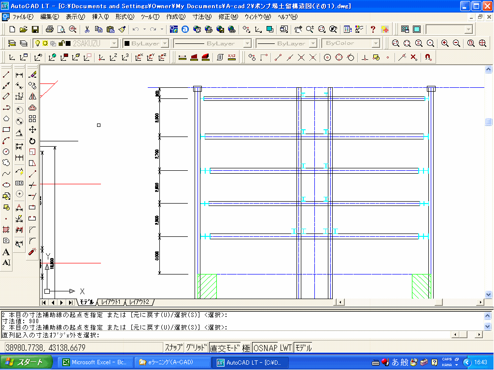494x370 pixels.
Task: Save the drawing with the floppy disk icon
Action: 35,29
